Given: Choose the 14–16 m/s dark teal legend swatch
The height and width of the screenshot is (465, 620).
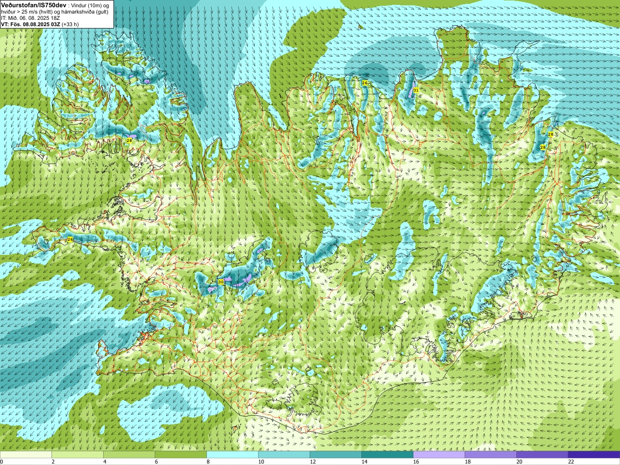Looking at the screenshot, I should [x=387, y=455].
